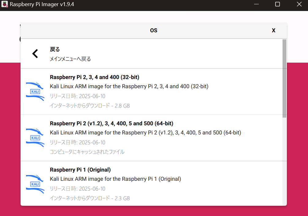Click インターネットからダウンロード - 2.8 GB text
This screenshot has width=308, height=216.
[x=90, y=106]
